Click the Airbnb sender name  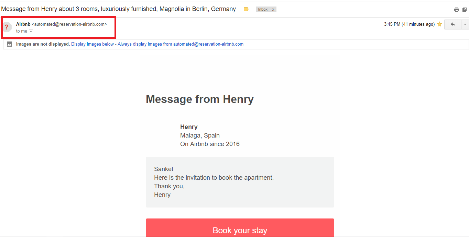pyautogui.click(x=23, y=24)
